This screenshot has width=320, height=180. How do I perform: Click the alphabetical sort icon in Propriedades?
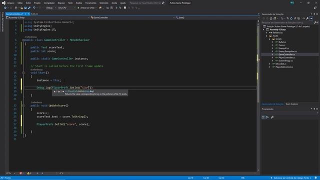[267, 117]
